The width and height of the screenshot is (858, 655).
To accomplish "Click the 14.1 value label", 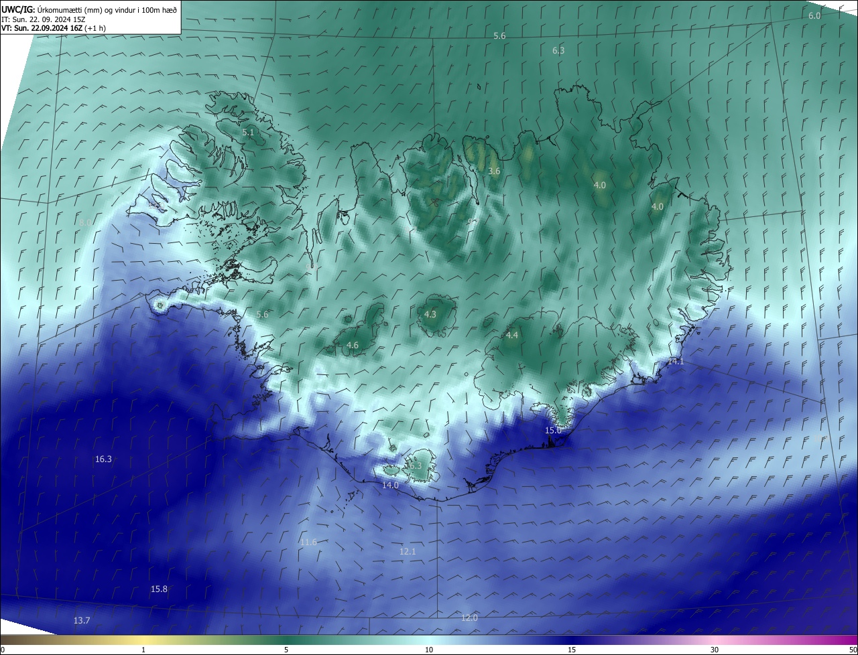I will (676, 362).
